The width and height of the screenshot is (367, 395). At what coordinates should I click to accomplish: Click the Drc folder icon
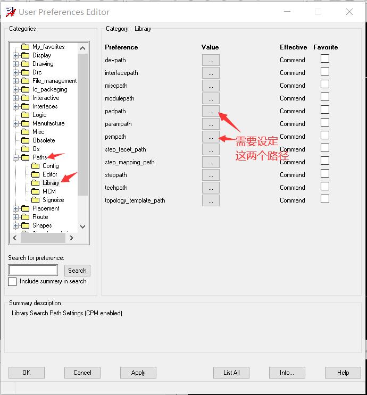[x=25, y=72]
